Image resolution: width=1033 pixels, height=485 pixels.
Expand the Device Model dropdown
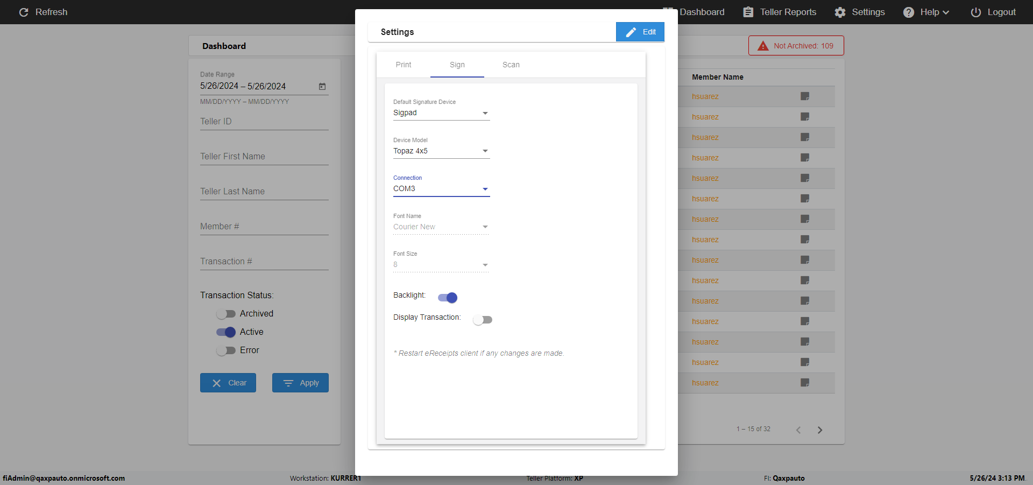[x=441, y=151]
